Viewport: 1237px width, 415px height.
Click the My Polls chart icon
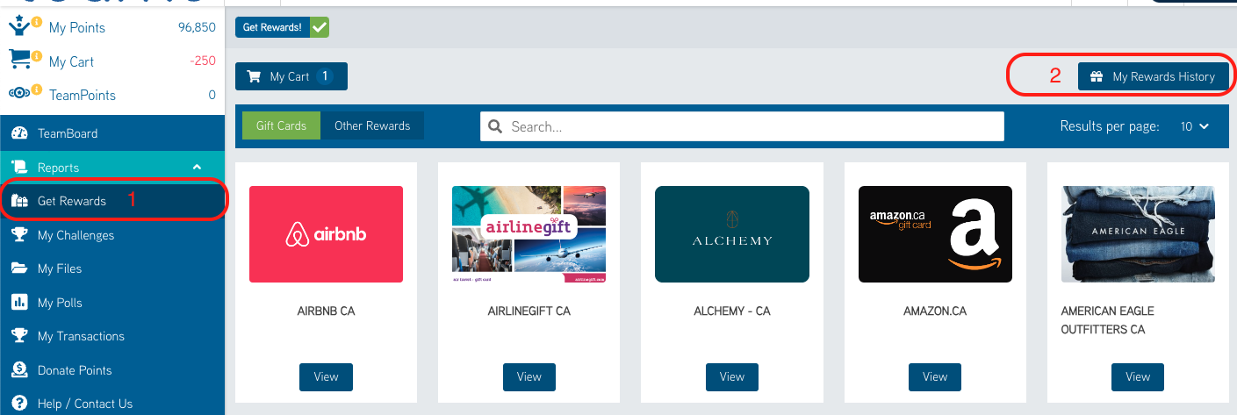[x=19, y=302]
